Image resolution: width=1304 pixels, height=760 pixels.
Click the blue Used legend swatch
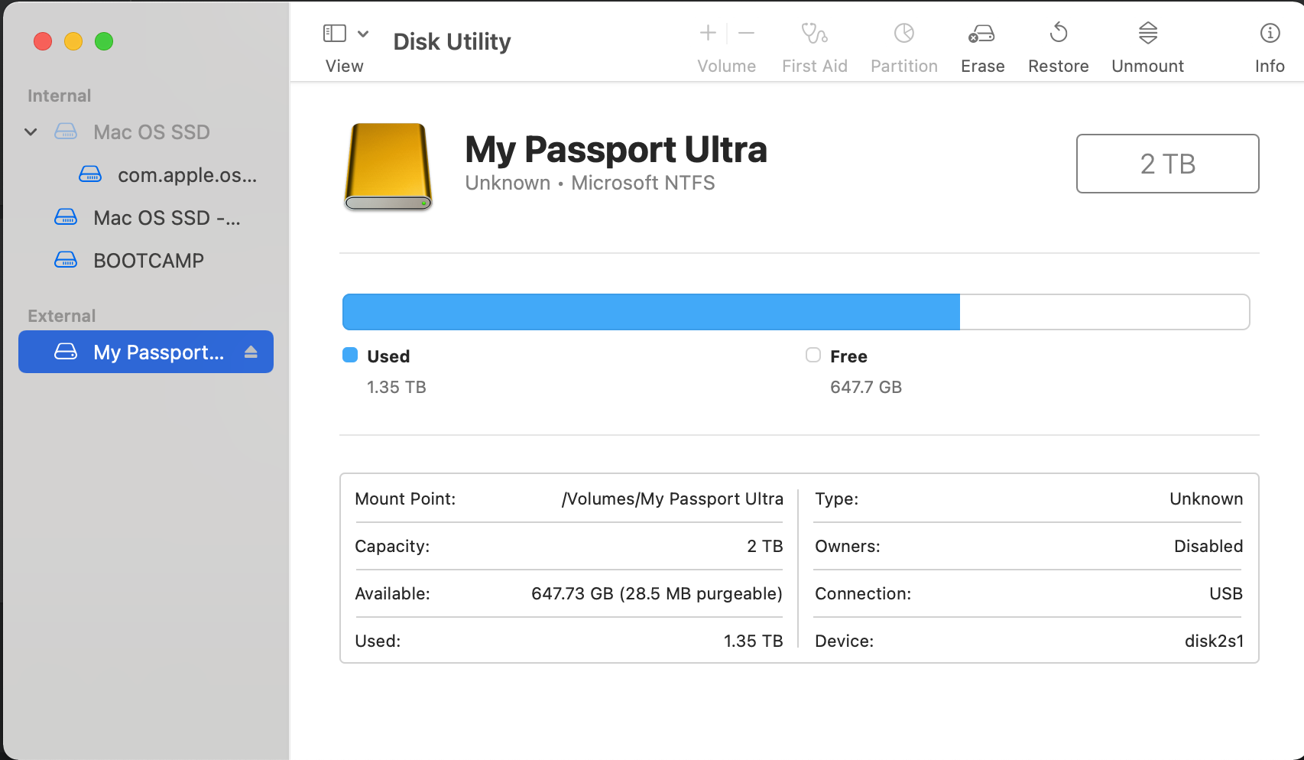(x=350, y=355)
